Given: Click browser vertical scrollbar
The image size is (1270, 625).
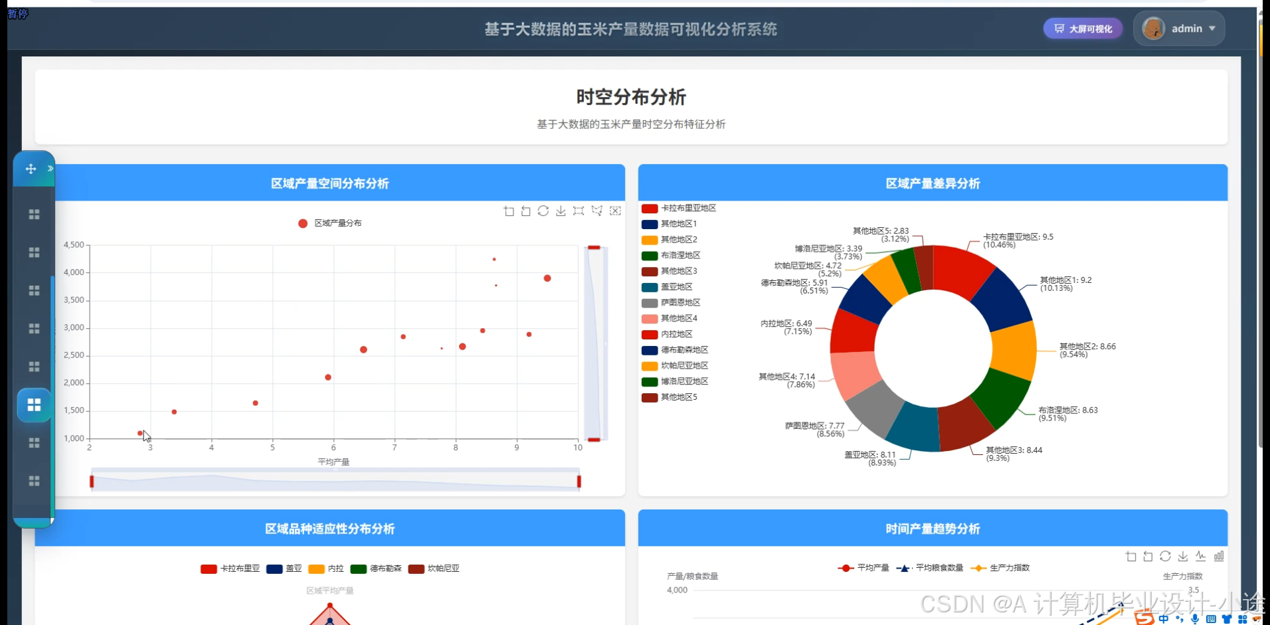Looking at the screenshot, I should pos(1260,232).
